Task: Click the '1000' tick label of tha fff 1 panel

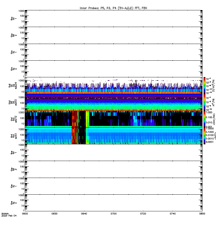Action: (21, 11)
